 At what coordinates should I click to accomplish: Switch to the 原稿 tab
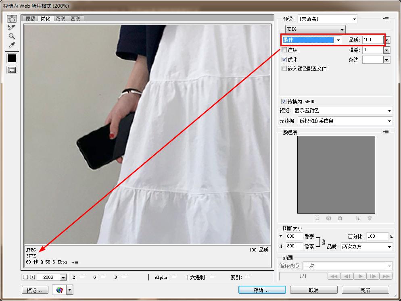pyautogui.click(x=30, y=19)
